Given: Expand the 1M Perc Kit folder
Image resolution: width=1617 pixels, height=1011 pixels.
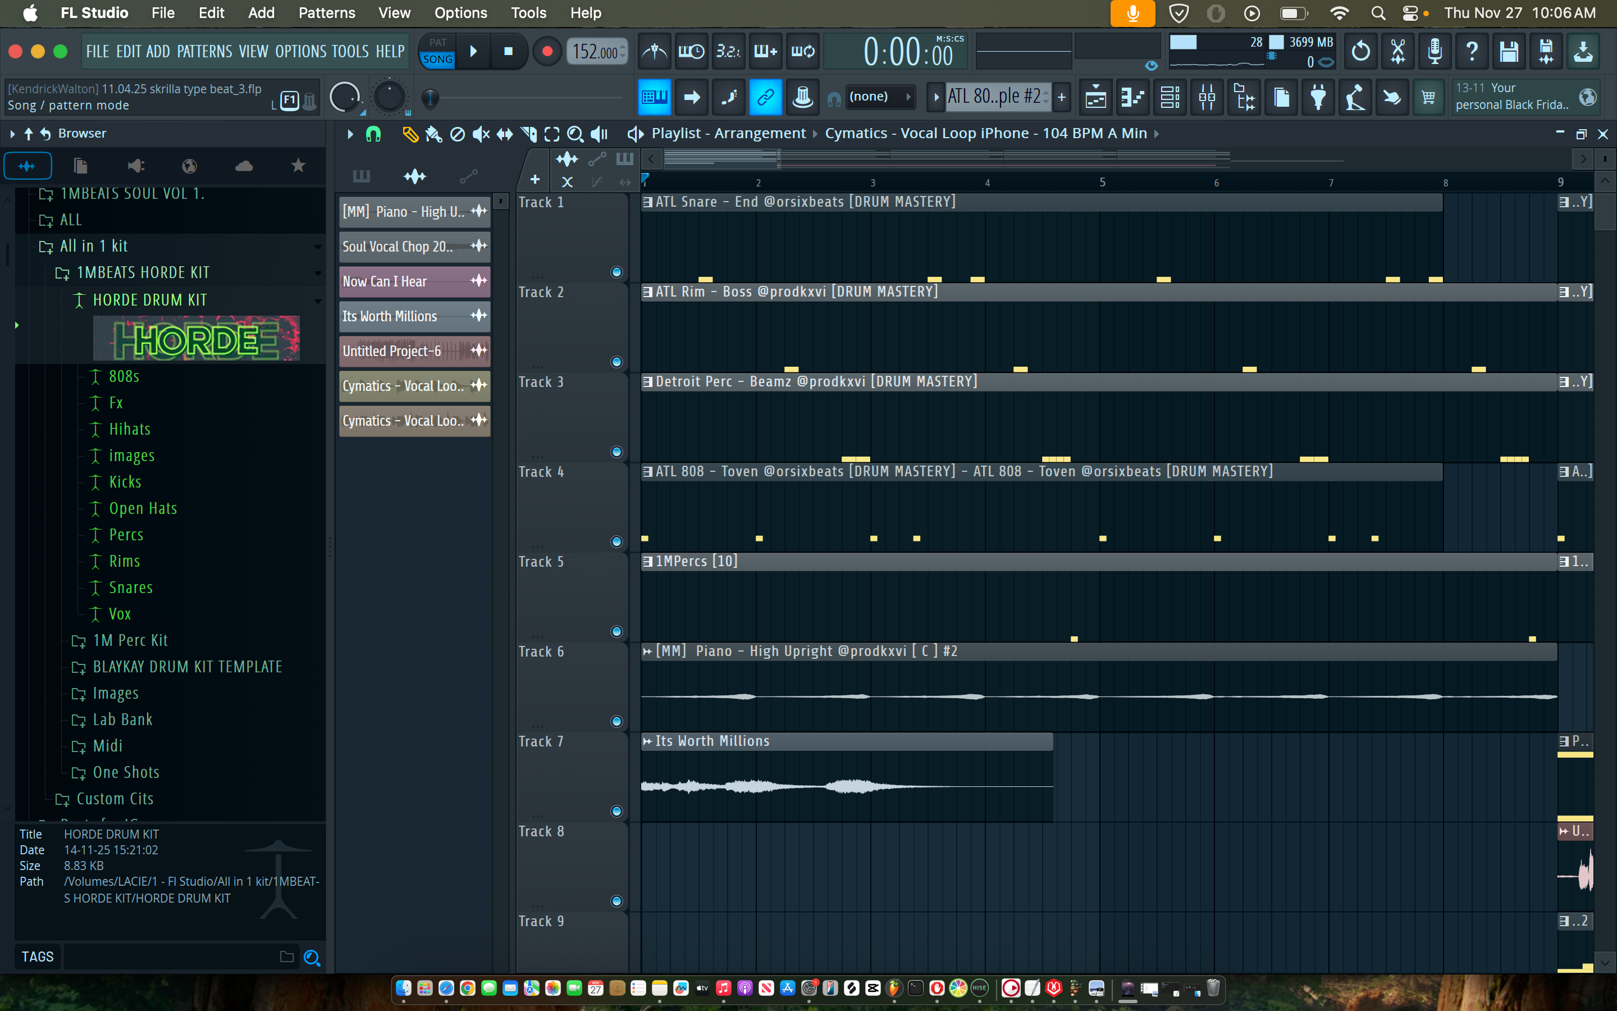Looking at the screenshot, I should click(130, 640).
